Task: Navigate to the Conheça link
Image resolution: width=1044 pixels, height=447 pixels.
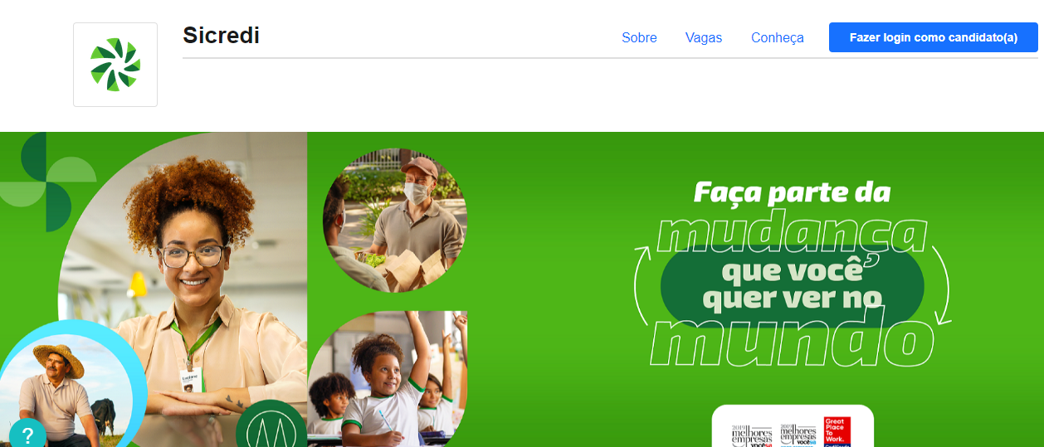Action: click(x=778, y=37)
